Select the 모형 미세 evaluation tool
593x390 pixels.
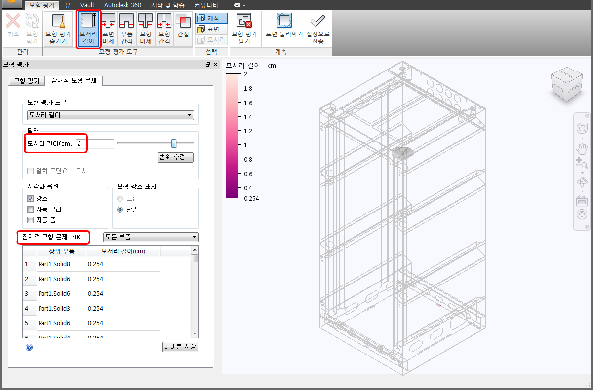(145, 29)
